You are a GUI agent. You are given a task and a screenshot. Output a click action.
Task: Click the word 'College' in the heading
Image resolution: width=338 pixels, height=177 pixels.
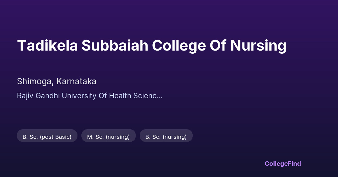[179, 46]
